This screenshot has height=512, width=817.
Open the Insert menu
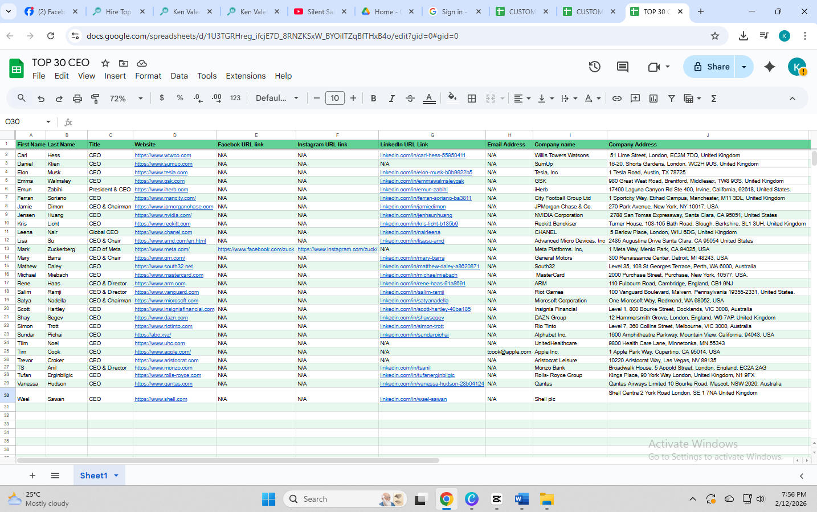pos(115,76)
